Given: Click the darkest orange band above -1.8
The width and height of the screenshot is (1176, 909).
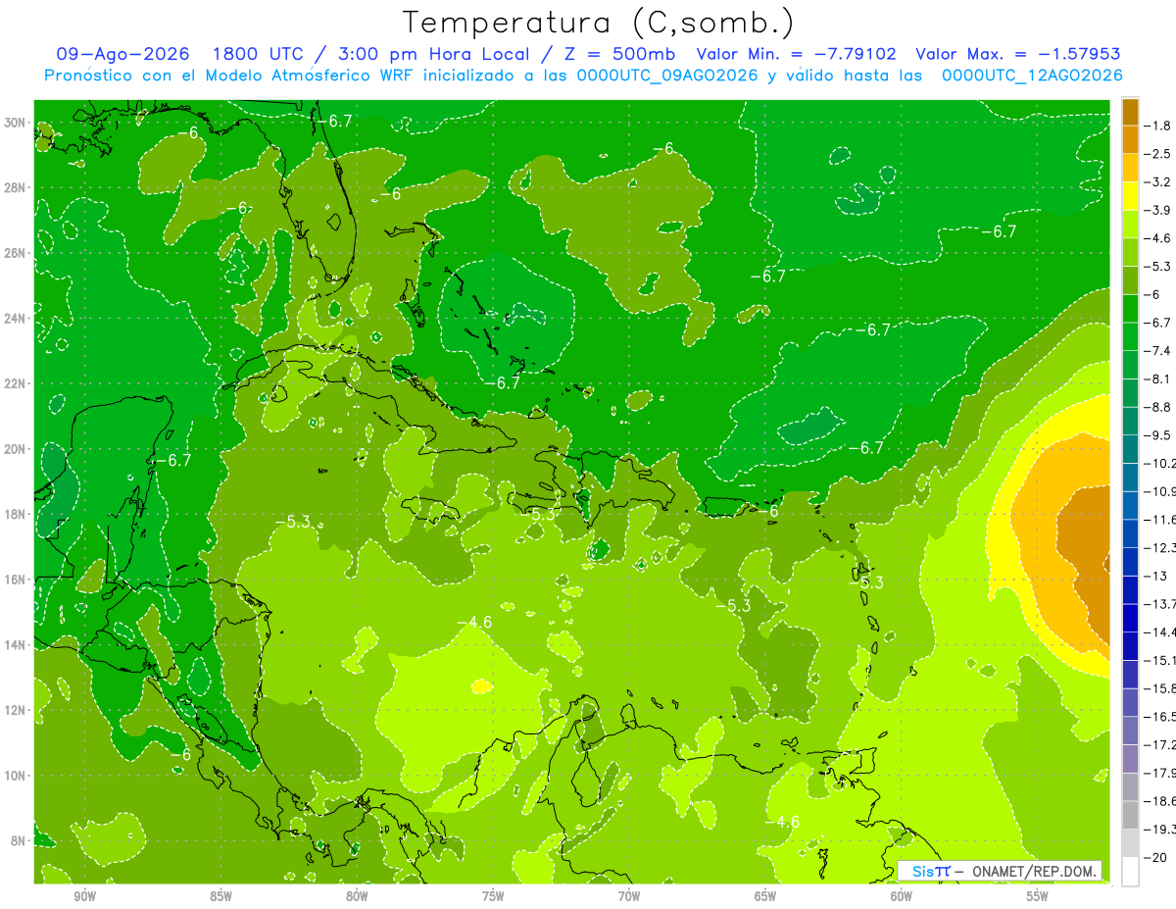Looking at the screenshot, I should [1130, 112].
